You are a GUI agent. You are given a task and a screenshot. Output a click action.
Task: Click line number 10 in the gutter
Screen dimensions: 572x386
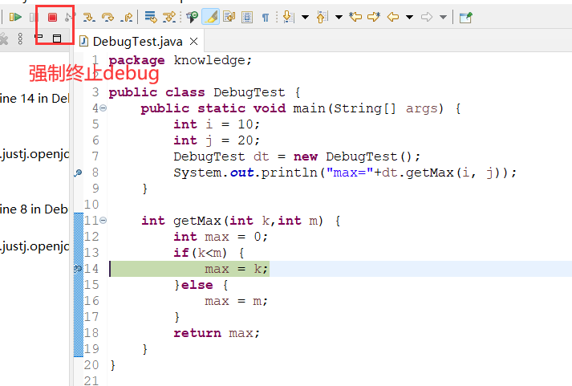click(x=91, y=205)
